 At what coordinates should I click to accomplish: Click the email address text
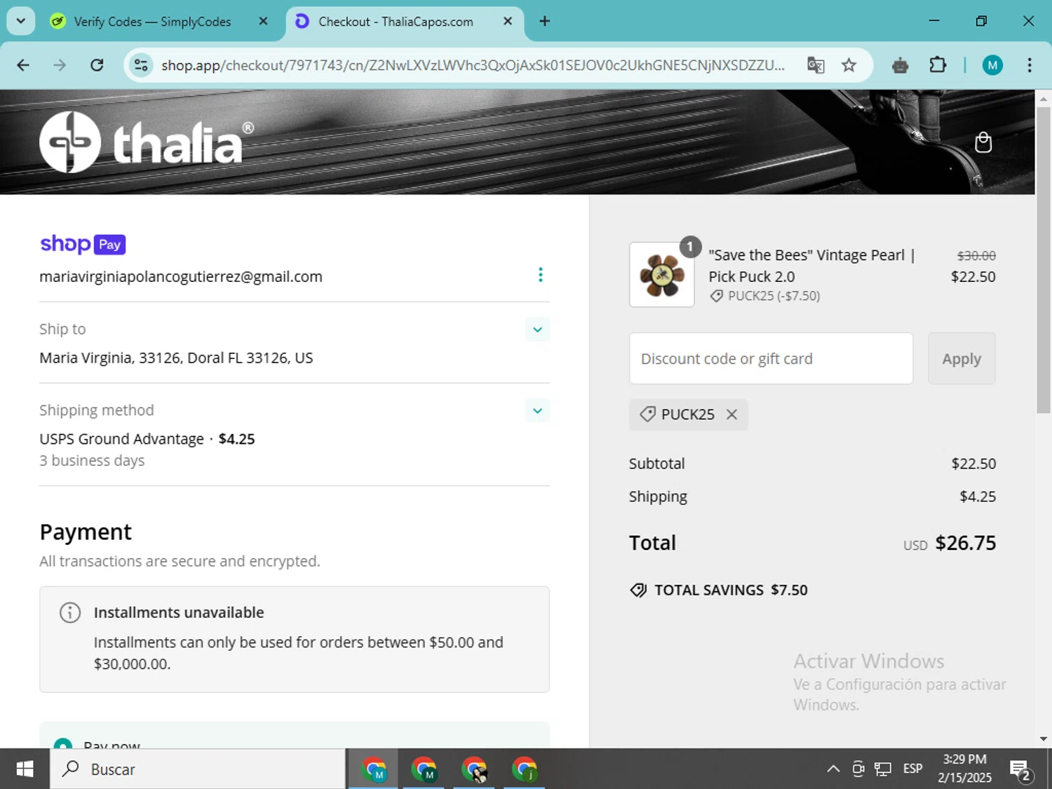(x=181, y=276)
